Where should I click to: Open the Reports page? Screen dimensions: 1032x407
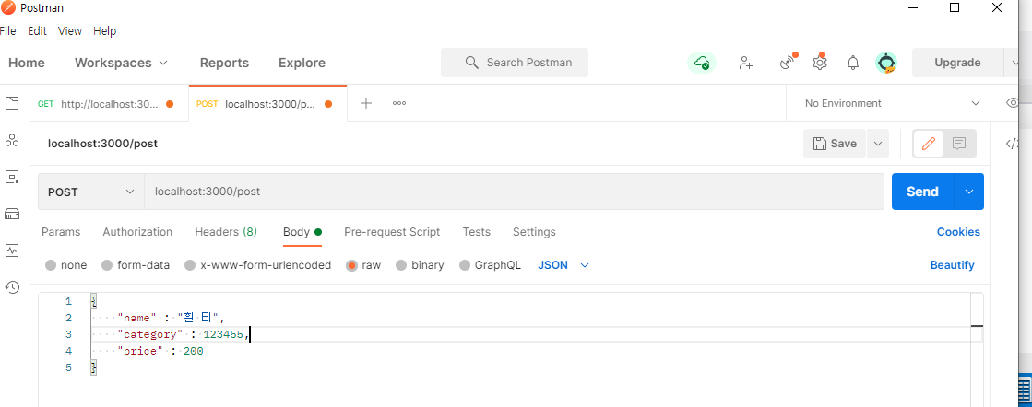point(224,64)
